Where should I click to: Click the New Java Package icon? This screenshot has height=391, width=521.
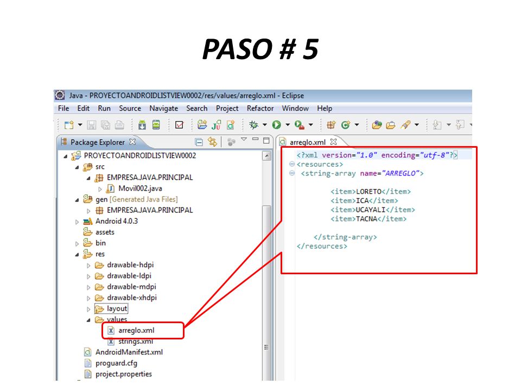pyautogui.click(x=331, y=125)
